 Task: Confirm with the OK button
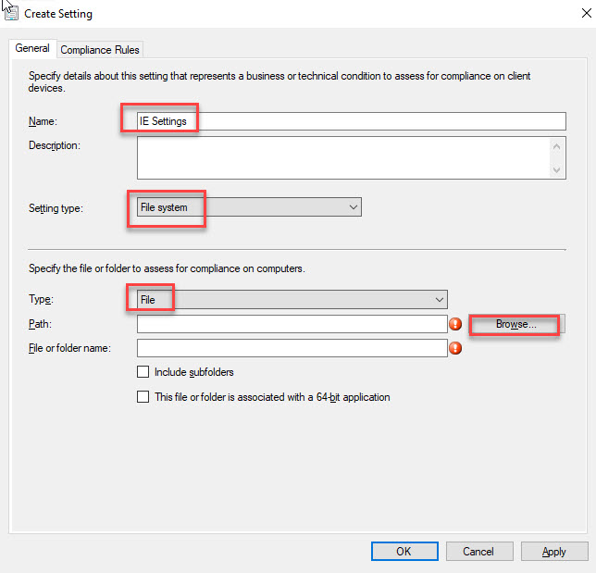(404, 551)
